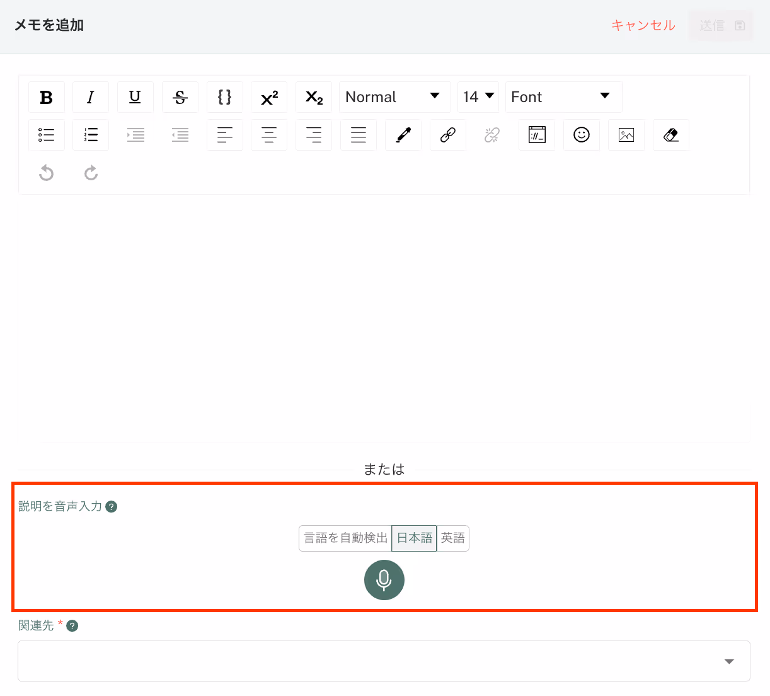The image size is (770, 696).
Task: Apply superscript formatting
Action: point(269,97)
